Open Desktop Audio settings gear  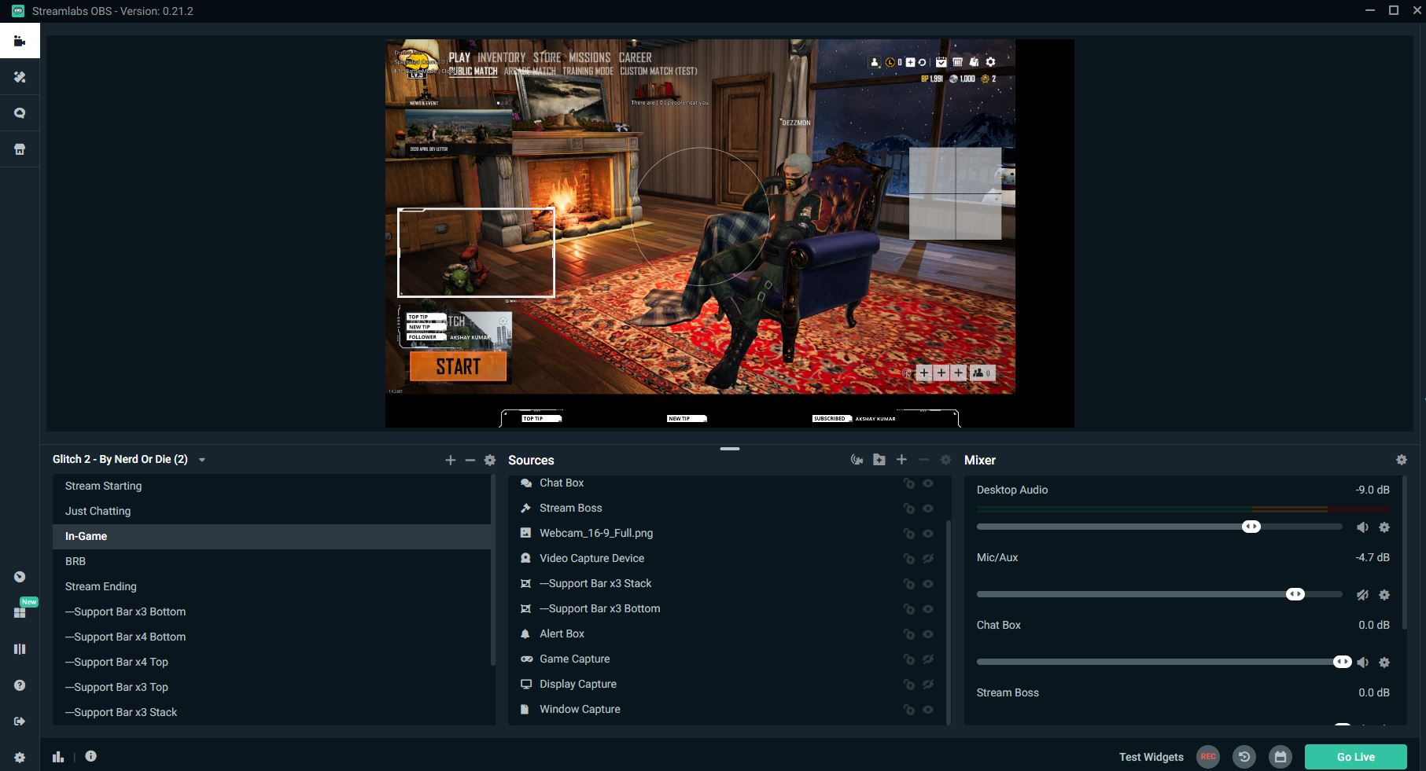point(1384,527)
